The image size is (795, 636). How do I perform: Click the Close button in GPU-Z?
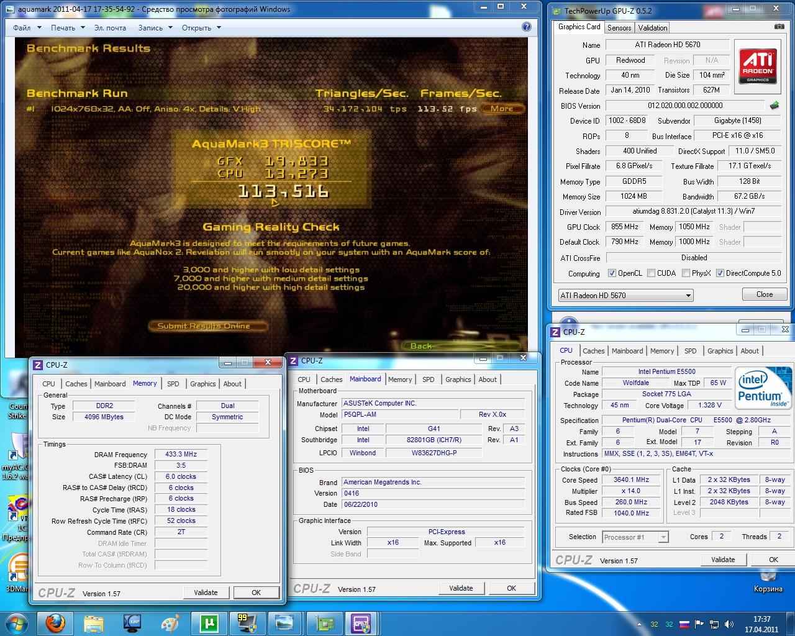pos(765,294)
